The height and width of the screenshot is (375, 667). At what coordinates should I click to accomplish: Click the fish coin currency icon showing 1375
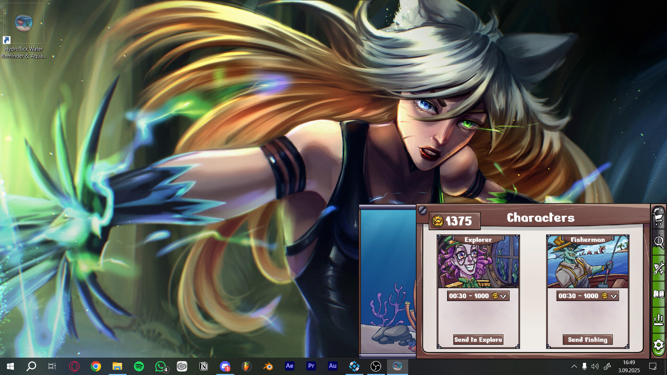click(x=437, y=220)
